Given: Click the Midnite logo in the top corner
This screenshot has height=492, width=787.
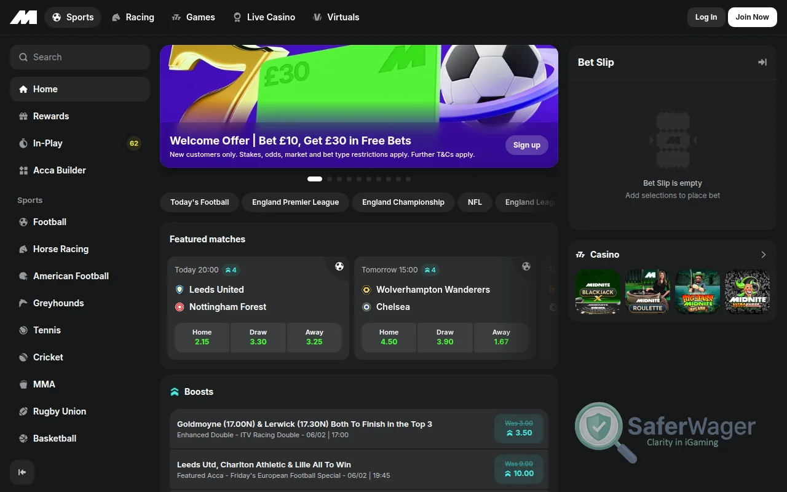Looking at the screenshot, I should tap(23, 17).
